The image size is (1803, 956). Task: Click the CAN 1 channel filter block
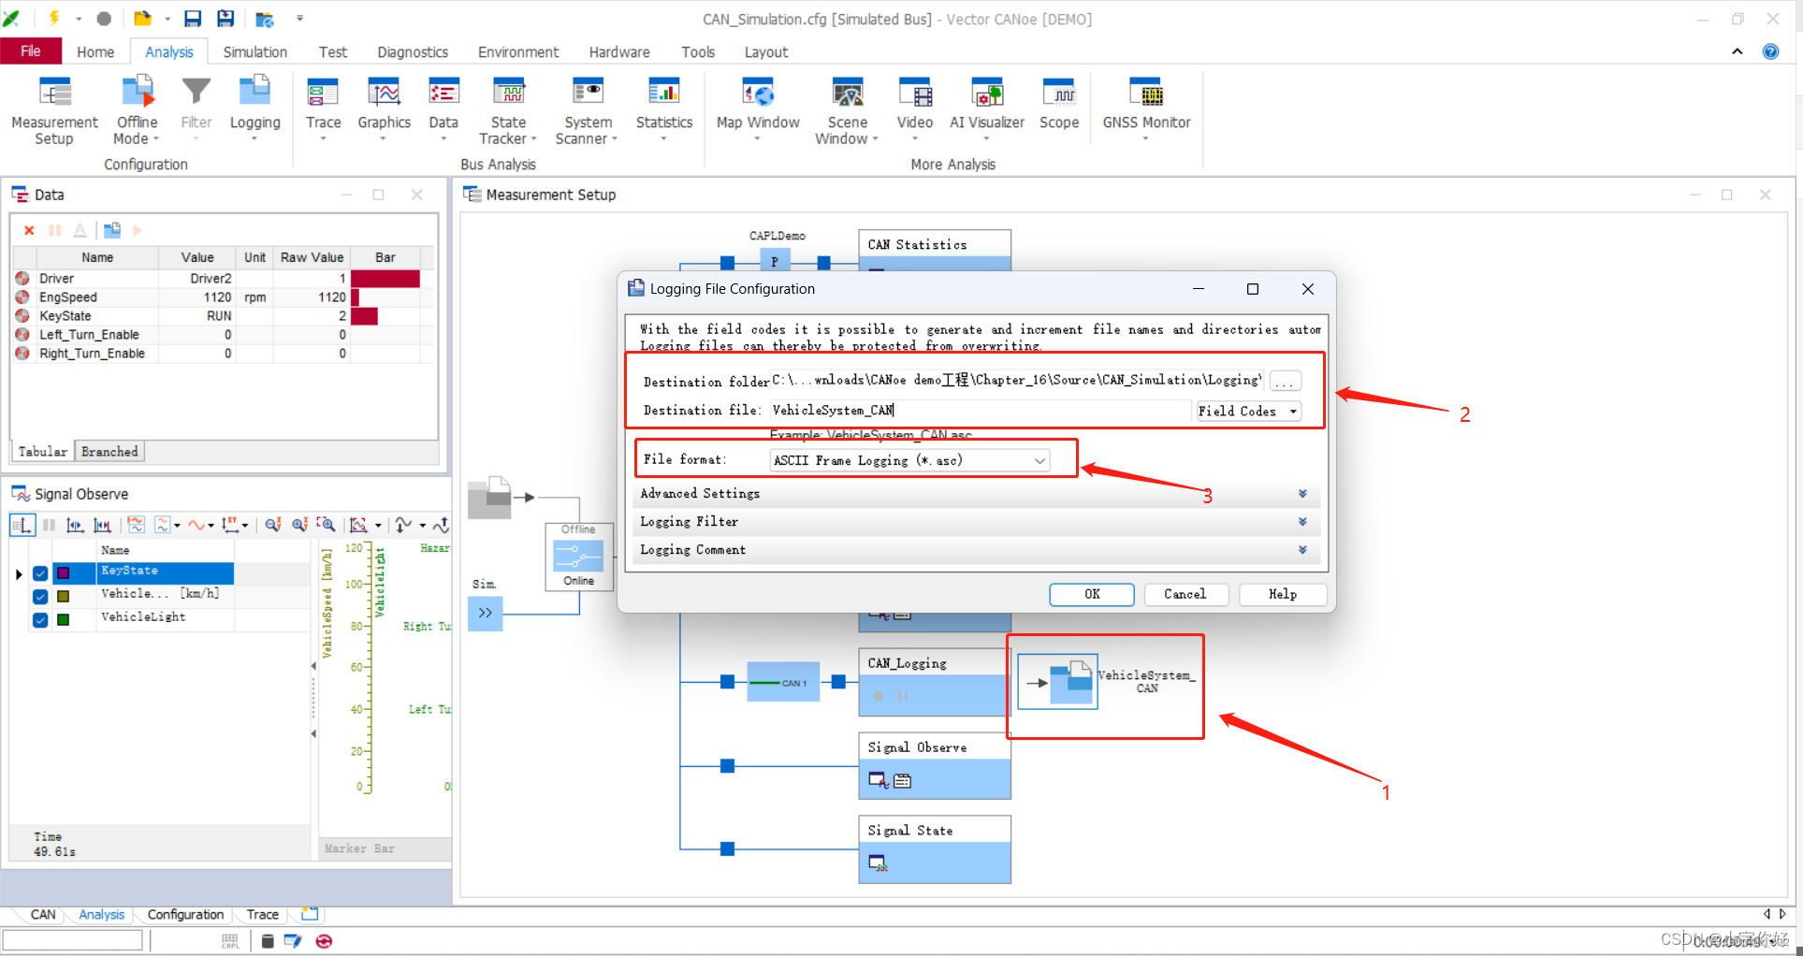pyautogui.click(x=783, y=683)
